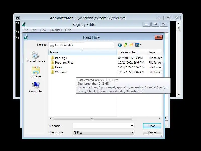Open Recent Places shortcut
This screenshot has height=151, width=201.
[36, 57]
